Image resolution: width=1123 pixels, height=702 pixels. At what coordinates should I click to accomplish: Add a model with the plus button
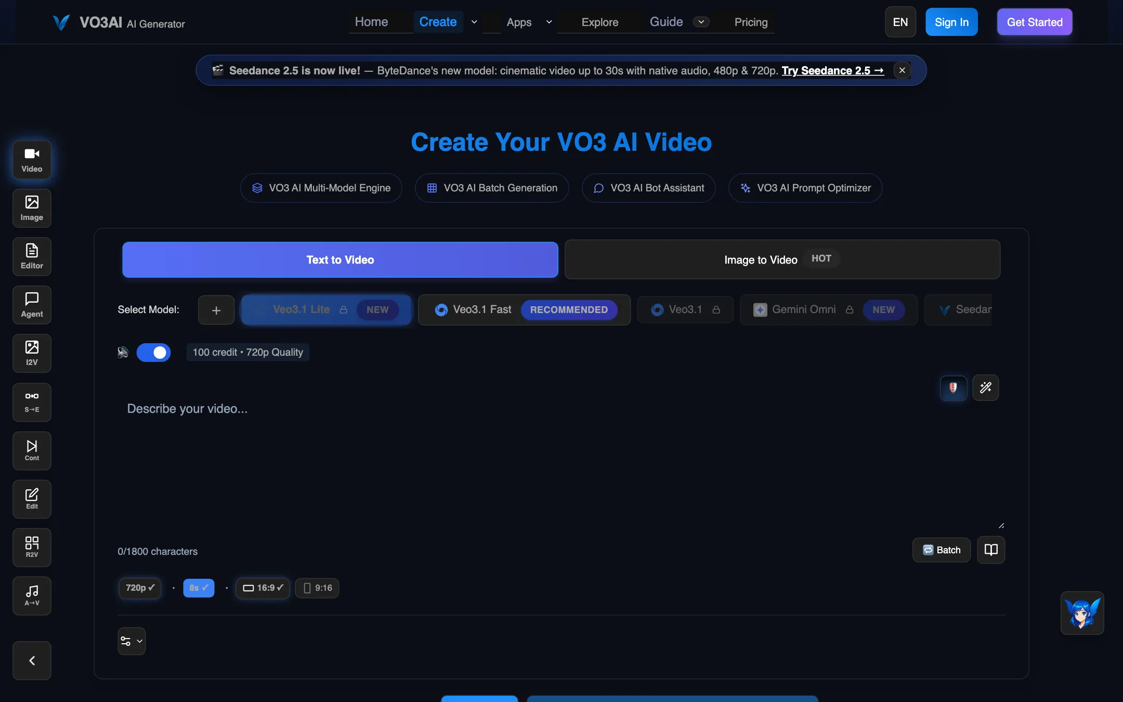point(216,310)
